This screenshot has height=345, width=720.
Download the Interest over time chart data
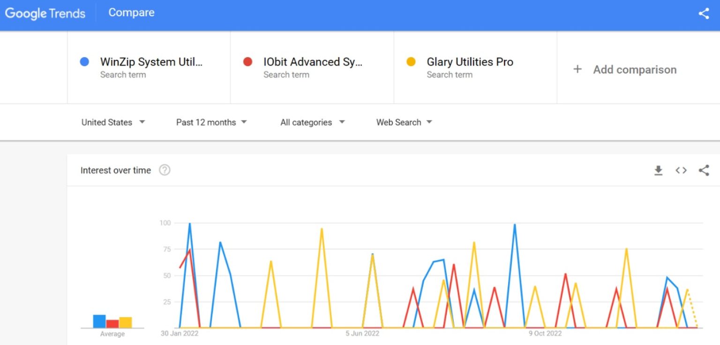point(659,171)
